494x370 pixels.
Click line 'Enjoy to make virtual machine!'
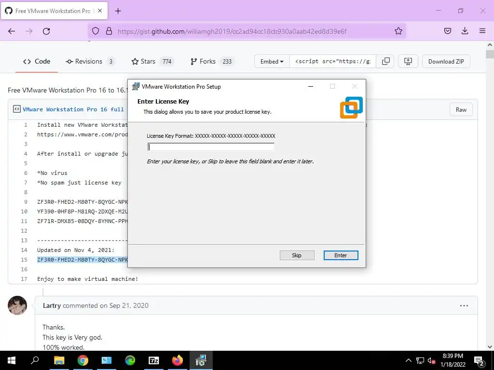(x=88, y=279)
